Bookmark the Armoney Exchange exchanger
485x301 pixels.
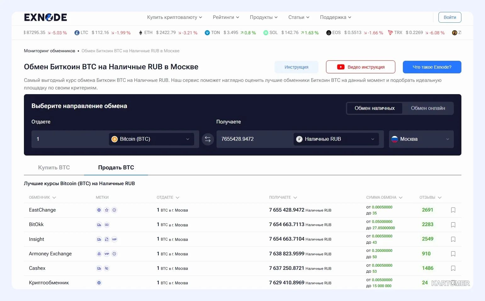coord(453,254)
